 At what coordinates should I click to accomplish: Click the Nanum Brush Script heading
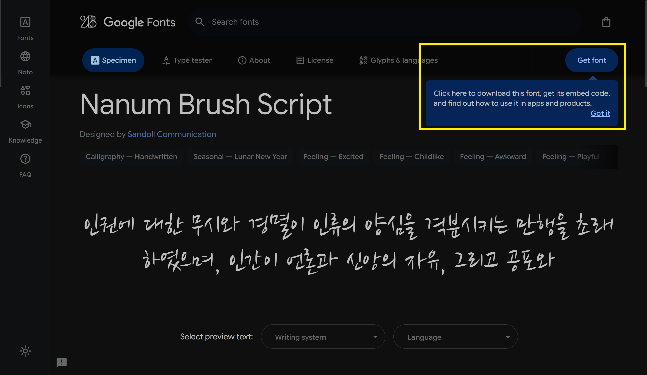(x=206, y=104)
